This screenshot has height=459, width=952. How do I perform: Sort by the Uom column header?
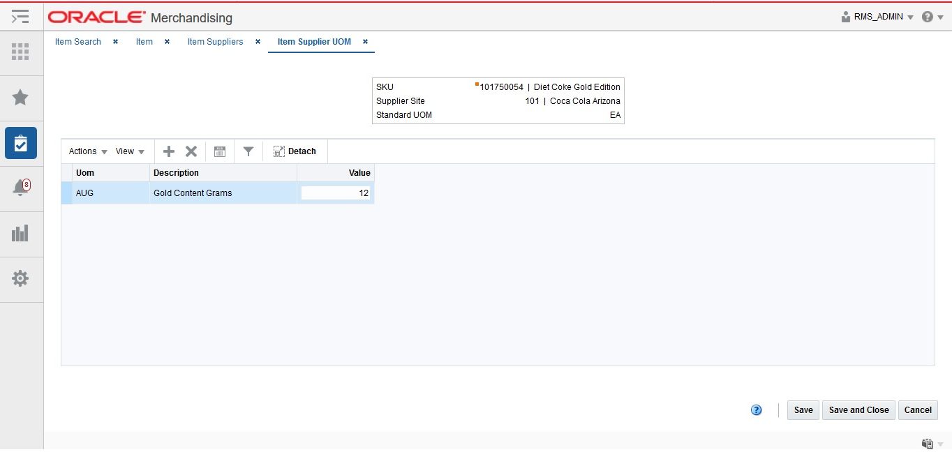pos(110,173)
